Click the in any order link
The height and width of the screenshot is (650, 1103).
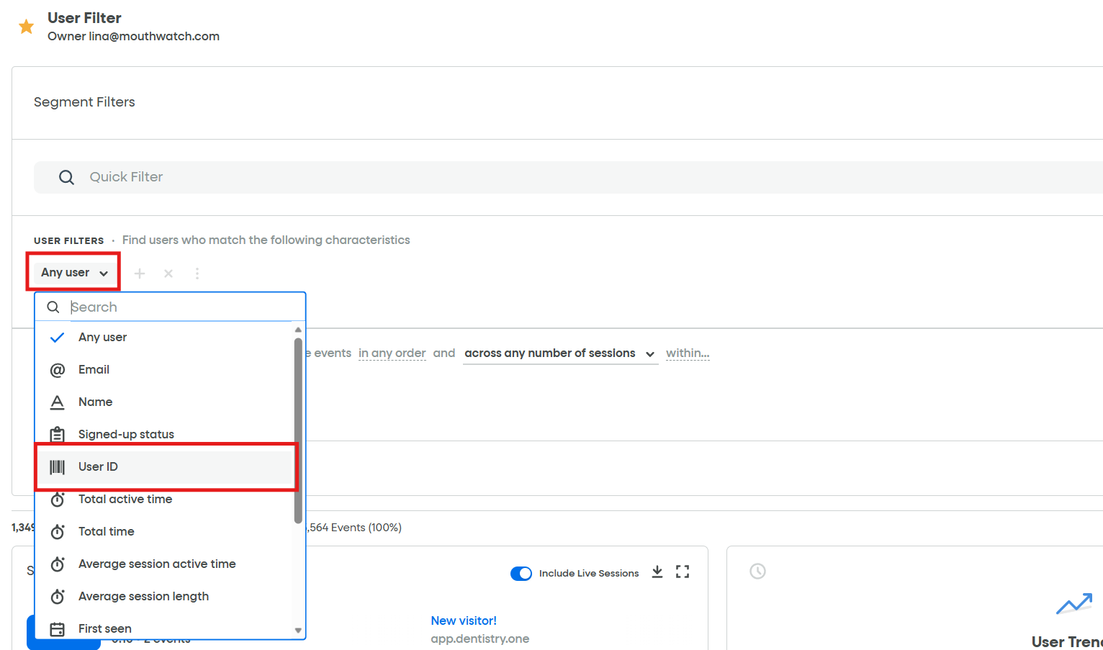tap(392, 353)
